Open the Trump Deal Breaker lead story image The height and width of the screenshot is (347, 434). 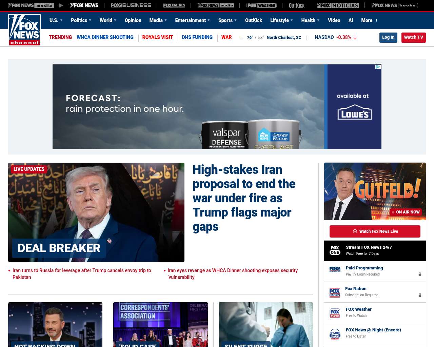[96, 212]
